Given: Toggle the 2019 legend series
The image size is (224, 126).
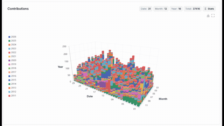Looking at the screenshot, I should coord(12,64).
